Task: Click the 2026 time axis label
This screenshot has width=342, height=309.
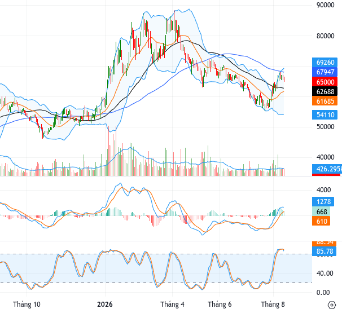Action: coord(105,304)
